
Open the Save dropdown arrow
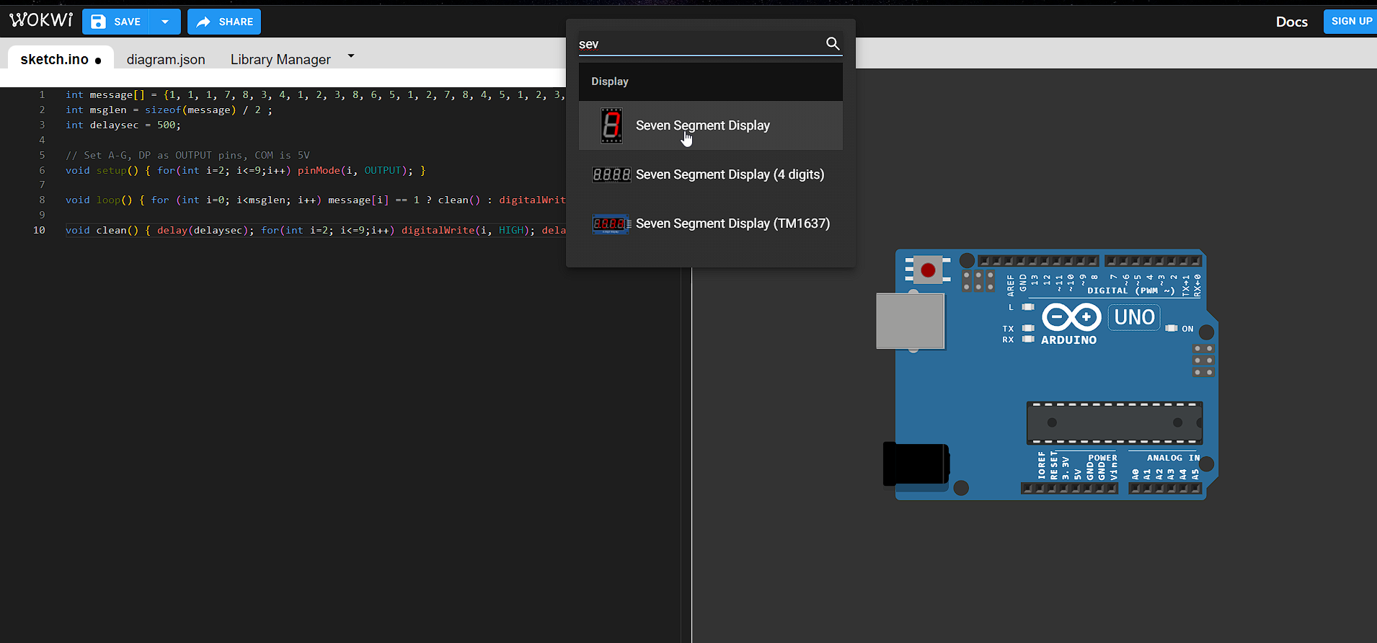coord(165,22)
